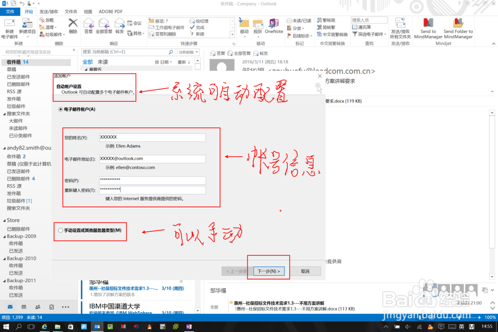Click the Delete (删除) X icon
This screenshot has width=498, height=332.
73,23
